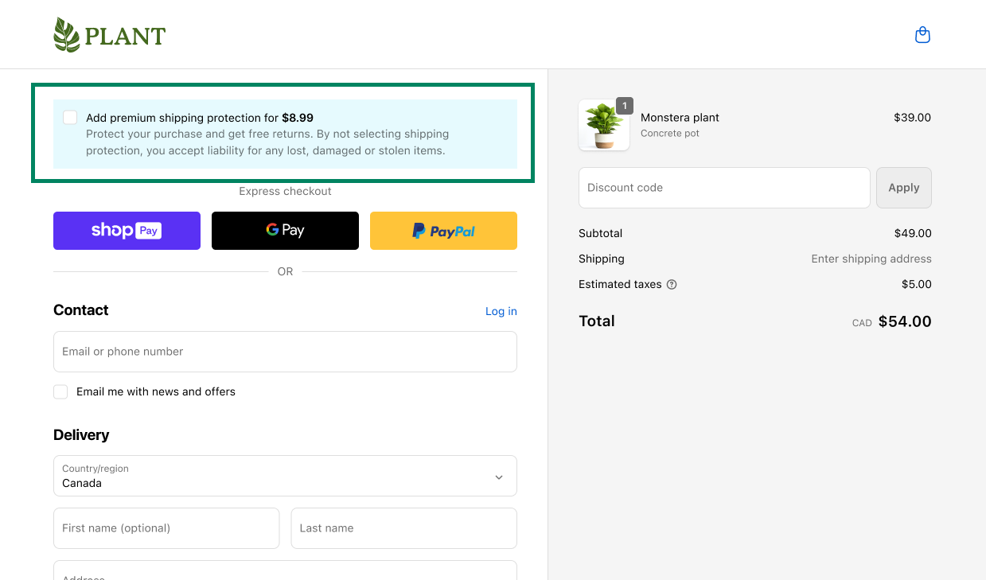Screen dimensions: 986x580
Task: Click the total $54.00 amount
Action: (x=905, y=321)
